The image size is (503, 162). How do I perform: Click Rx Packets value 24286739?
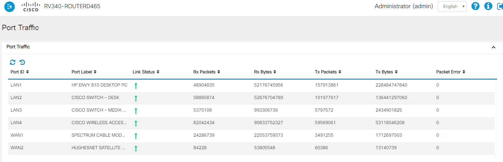tap(204, 135)
